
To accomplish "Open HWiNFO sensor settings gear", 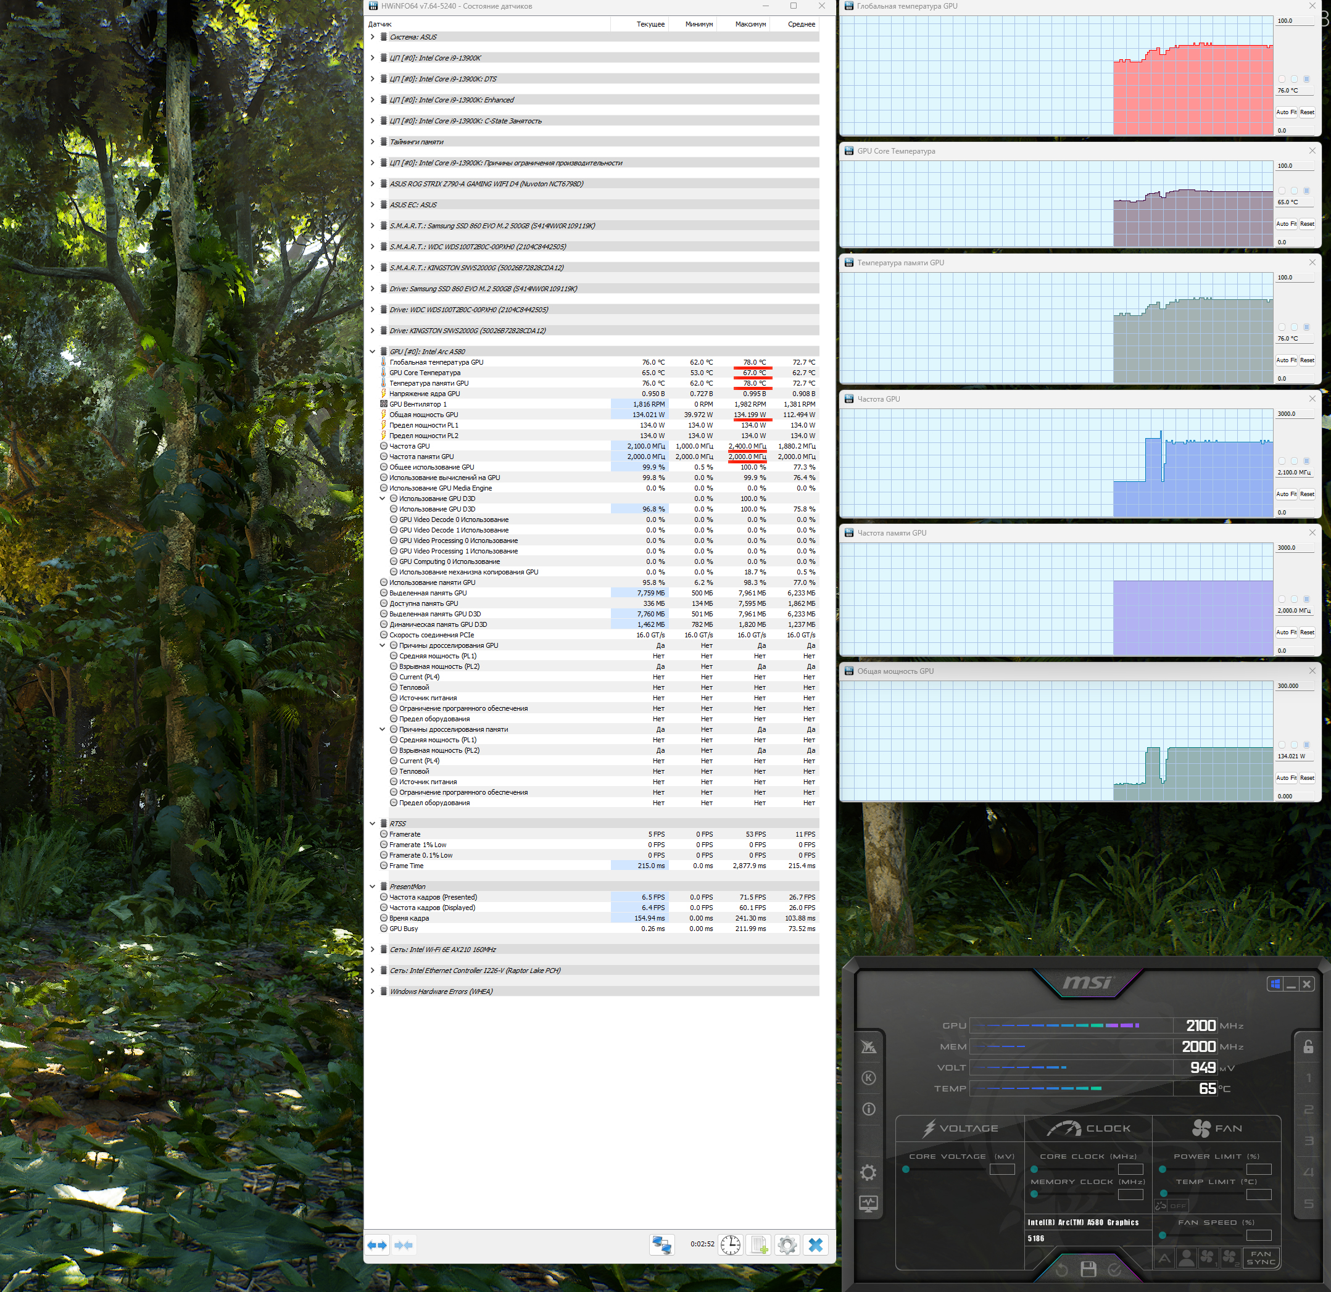I will pyautogui.click(x=787, y=1244).
